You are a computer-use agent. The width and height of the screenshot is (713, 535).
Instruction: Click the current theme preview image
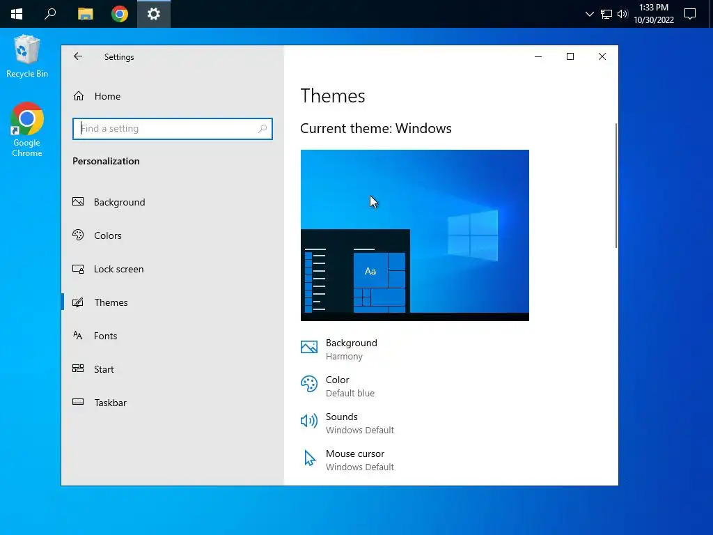tap(415, 235)
